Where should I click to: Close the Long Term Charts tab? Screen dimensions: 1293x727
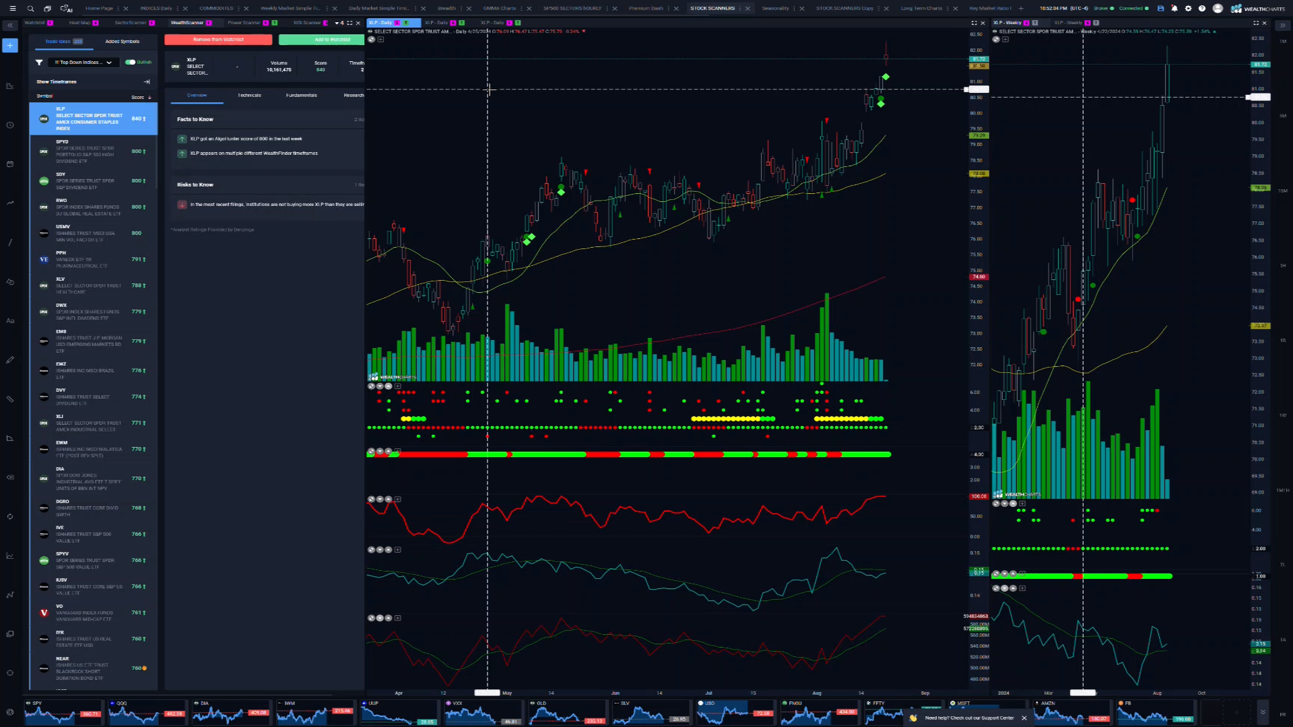coord(956,8)
